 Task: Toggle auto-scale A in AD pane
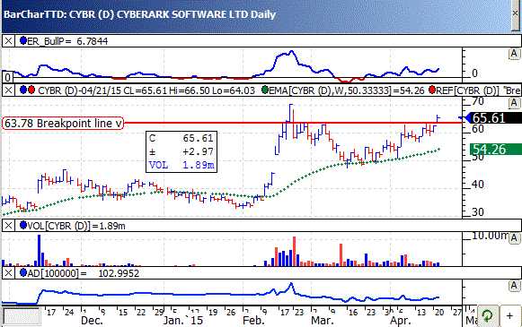coord(514,286)
